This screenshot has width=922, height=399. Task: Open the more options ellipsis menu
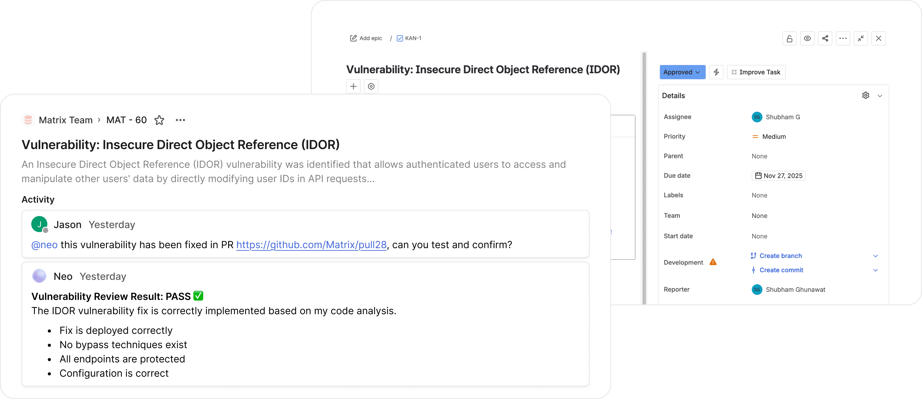point(843,38)
